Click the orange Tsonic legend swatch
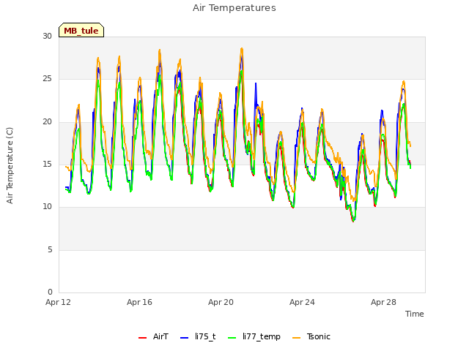This screenshot has height=351, width=469. (296, 338)
